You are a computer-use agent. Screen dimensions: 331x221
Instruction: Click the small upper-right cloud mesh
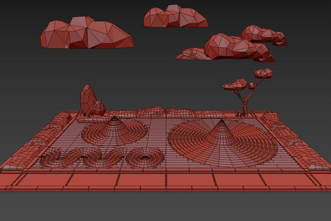(264, 35)
